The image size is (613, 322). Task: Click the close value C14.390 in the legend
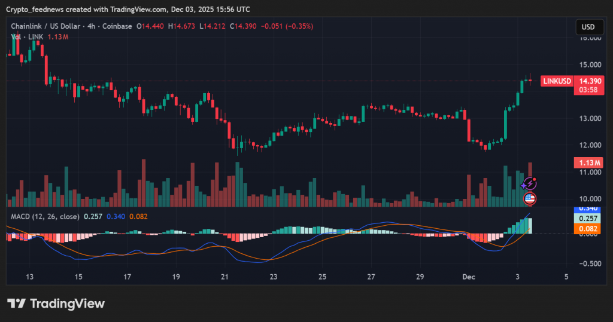click(243, 26)
